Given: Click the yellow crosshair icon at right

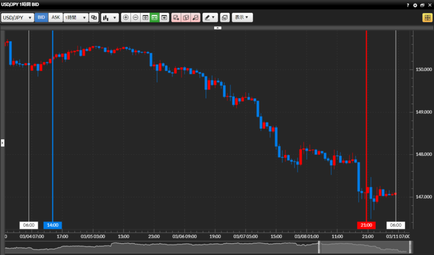Looking at the screenshot, I should click(427, 18).
